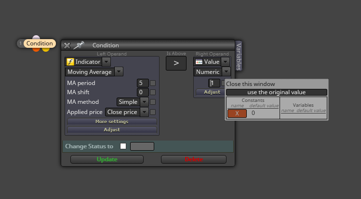Click the green Update button
This screenshot has height=199, width=361.
[107, 159]
